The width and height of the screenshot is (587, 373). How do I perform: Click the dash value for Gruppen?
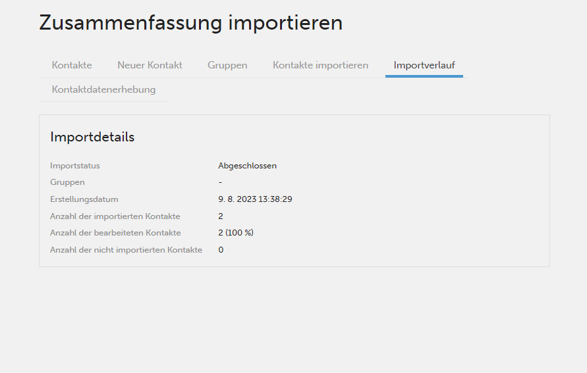tap(220, 182)
